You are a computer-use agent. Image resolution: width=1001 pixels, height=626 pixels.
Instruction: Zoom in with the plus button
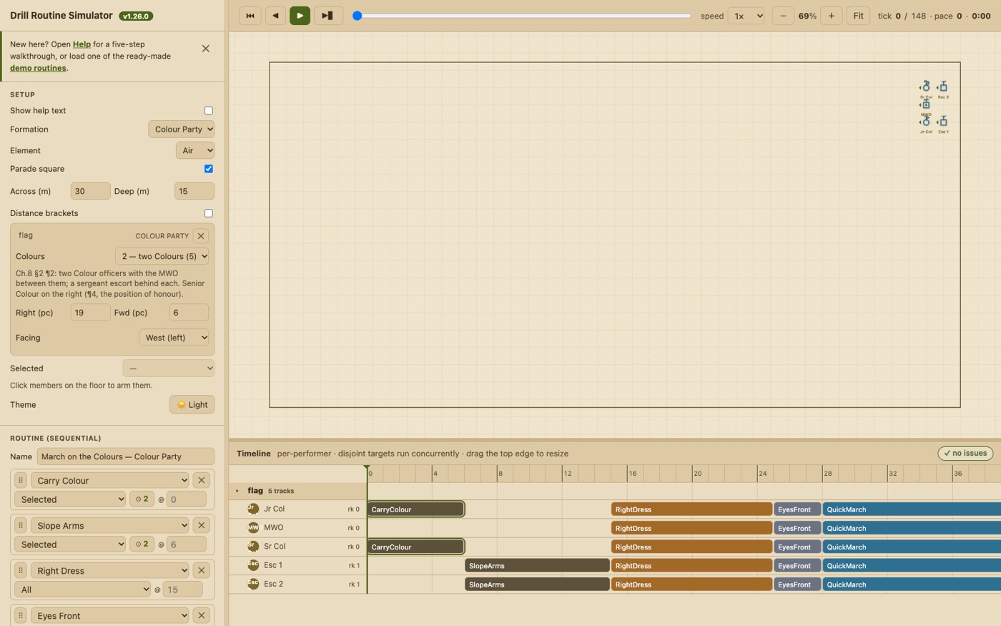(x=831, y=15)
